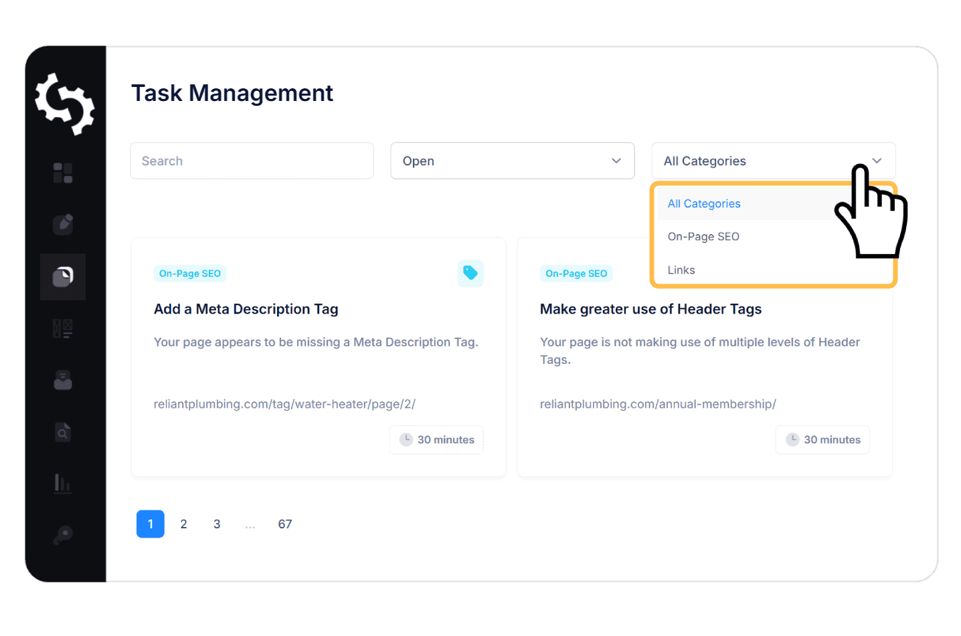Select On-Page SEO from category list
Image resolution: width=961 pixels, height=636 pixels.
click(x=703, y=237)
